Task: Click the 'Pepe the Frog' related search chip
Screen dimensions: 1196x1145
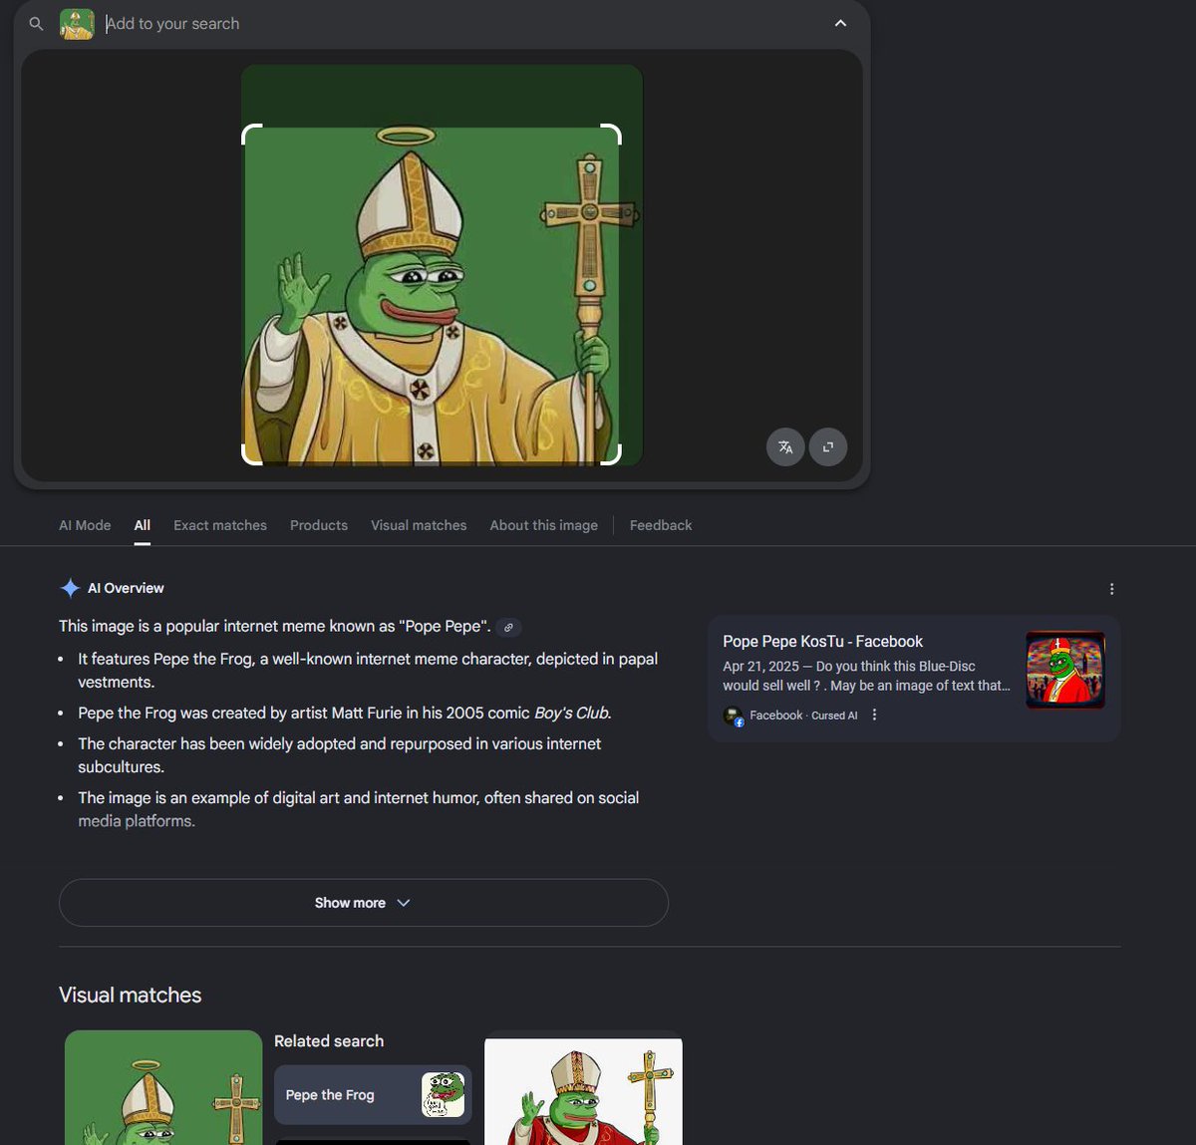Action: pyautogui.click(x=373, y=1095)
